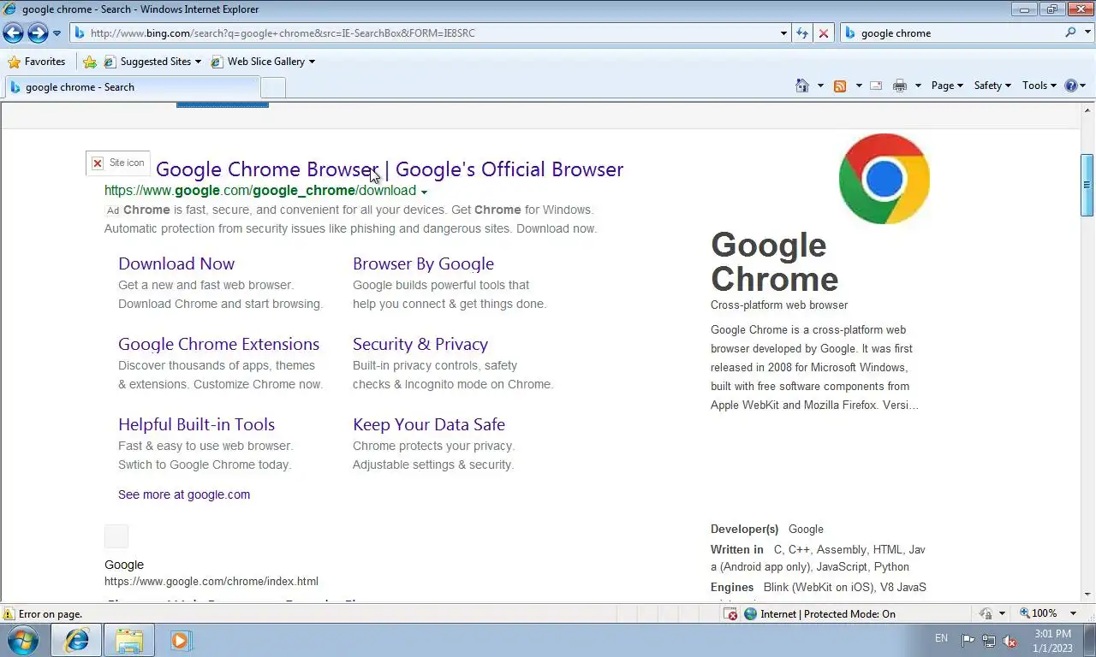
Task: Open the Help question mark menu
Action: (1075, 86)
